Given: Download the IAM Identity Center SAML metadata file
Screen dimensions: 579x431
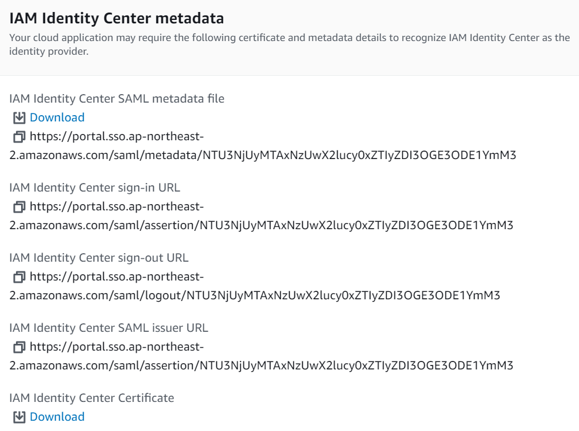Looking at the screenshot, I should pyautogui.click(x=57, y=117).
